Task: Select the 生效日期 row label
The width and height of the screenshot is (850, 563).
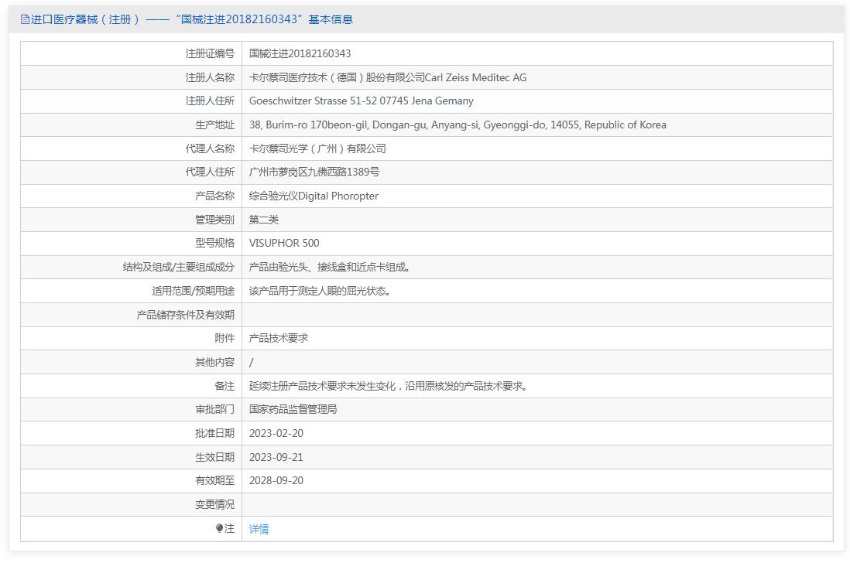Action: pyautogui.click(x=214, y=458)
